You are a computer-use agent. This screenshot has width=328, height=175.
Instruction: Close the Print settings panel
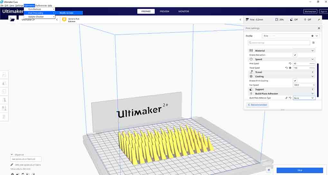click(x=319, y=28)
